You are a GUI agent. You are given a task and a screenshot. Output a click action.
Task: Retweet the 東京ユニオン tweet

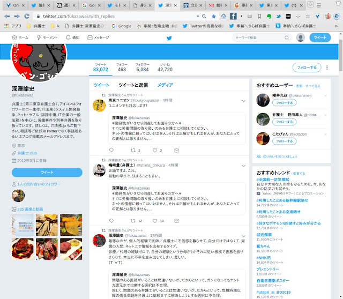click(133, 150)
